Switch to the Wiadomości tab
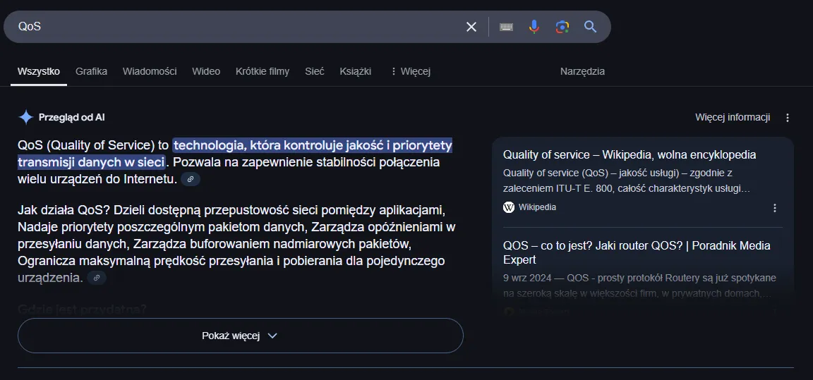The height and width of the screenshot is (380, 813). 150,71
